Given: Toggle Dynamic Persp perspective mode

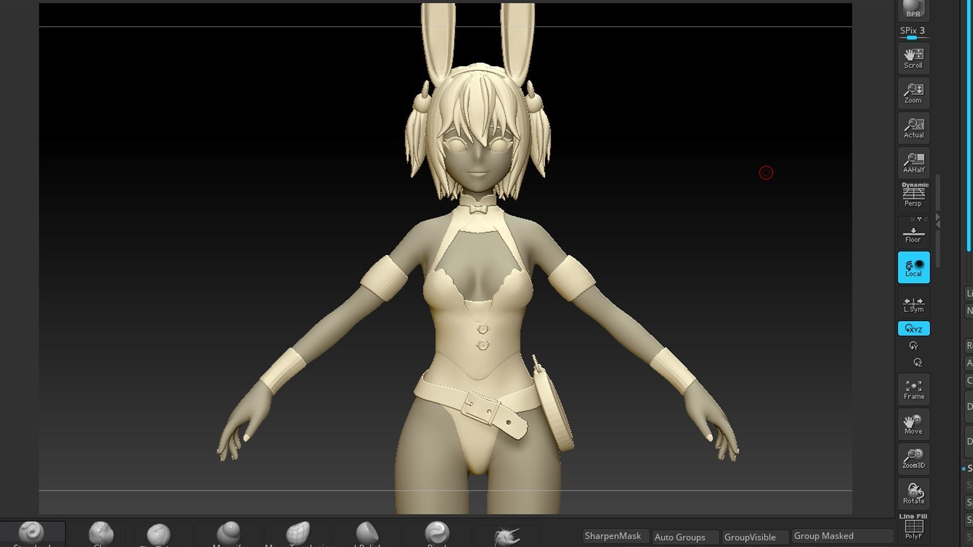Looking at the screenshot, I should tap(913, 196).
